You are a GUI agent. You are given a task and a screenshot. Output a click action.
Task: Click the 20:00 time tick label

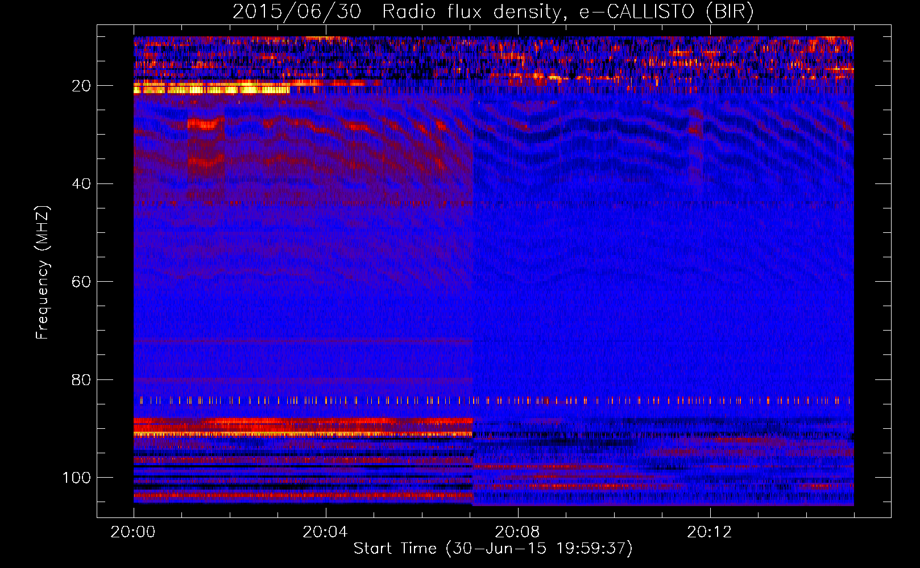(133, 532)
